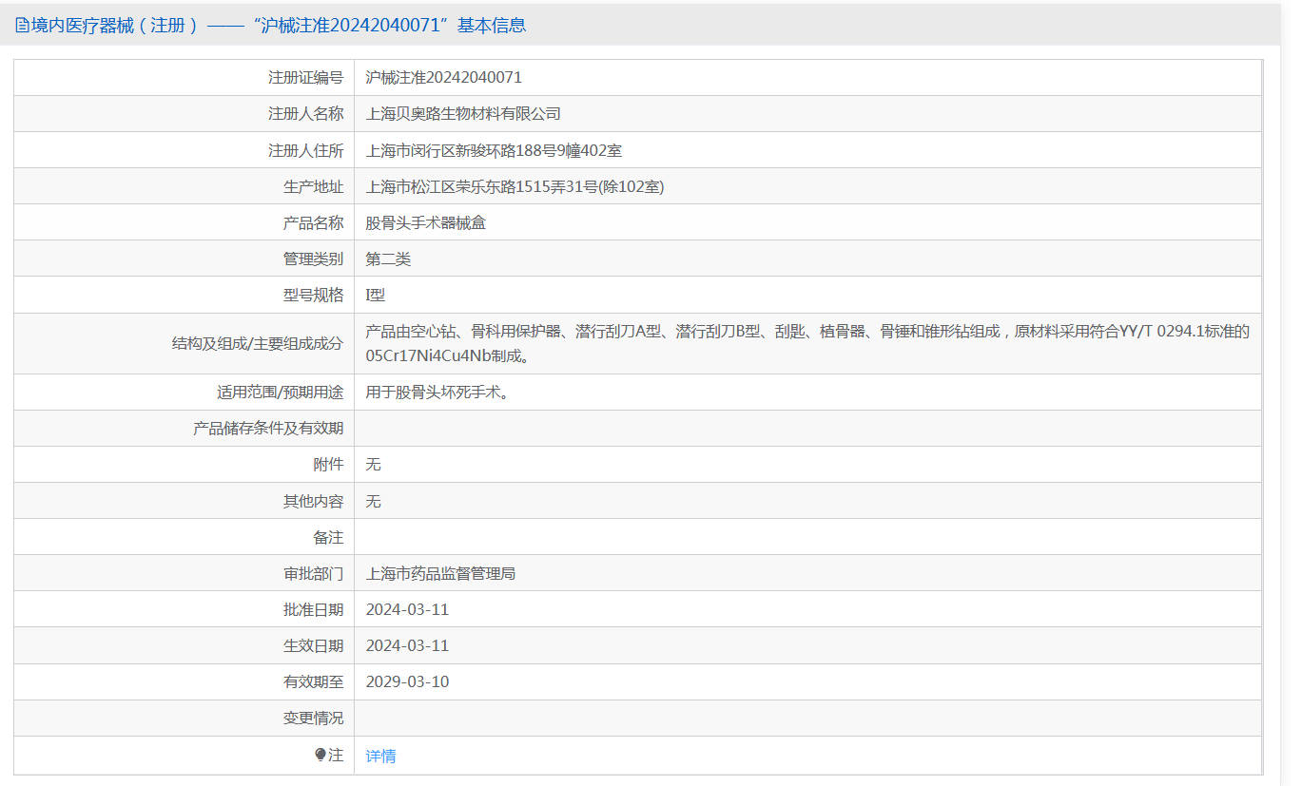Click the 生产地址 label
This screenshot has width=1302, height=786.
pyautogui.click(x=313, y=186)
